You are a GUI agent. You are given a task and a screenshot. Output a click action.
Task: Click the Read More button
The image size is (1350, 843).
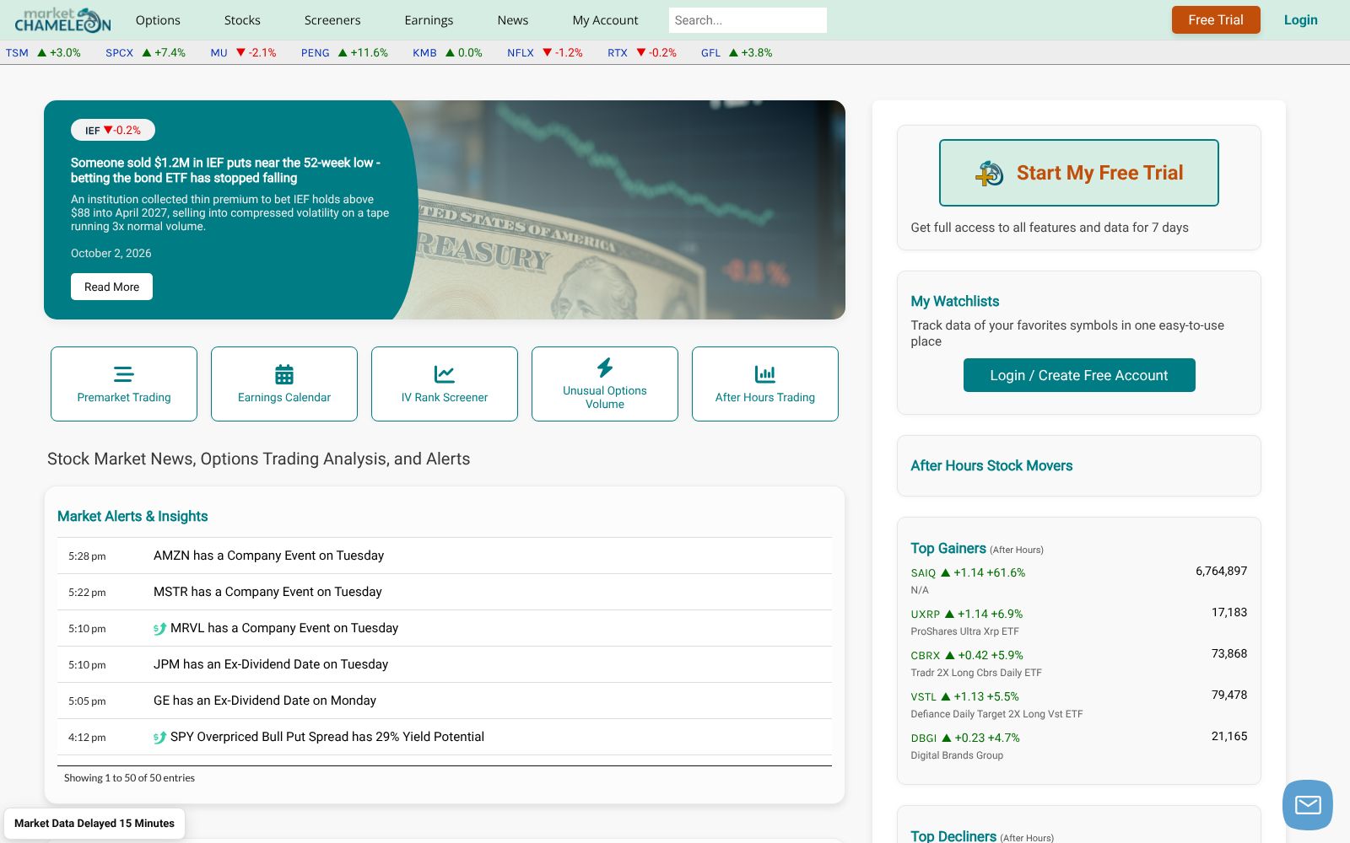click(x=111, y=287)
